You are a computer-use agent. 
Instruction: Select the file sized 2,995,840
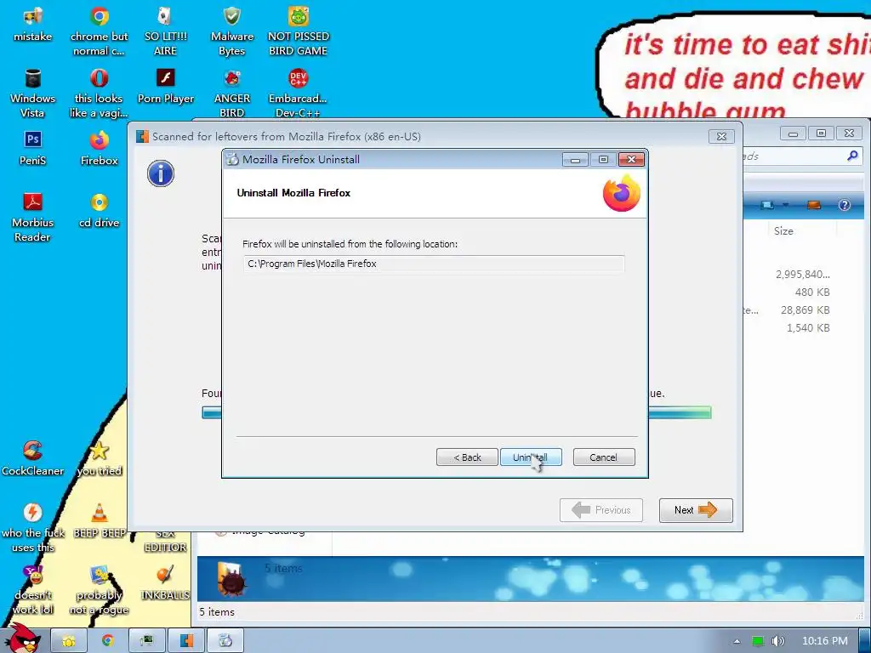click(803, 275)
